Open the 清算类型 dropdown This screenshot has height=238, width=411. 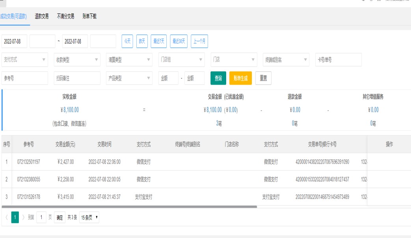129,60
